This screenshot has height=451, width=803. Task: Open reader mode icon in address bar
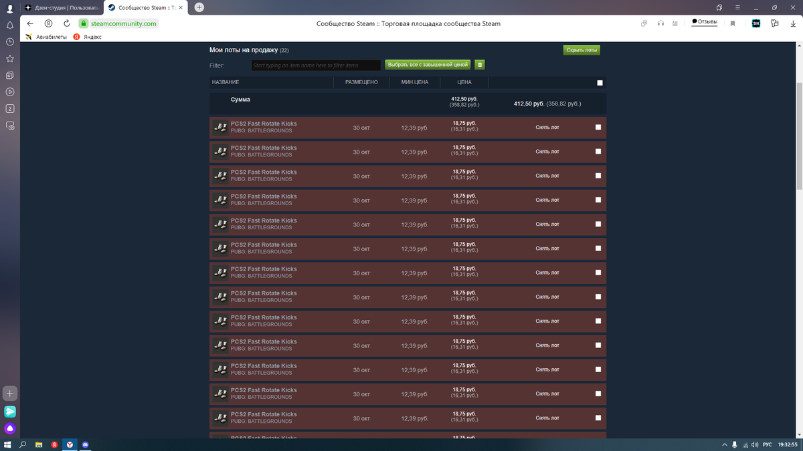[x=677, y=23]
